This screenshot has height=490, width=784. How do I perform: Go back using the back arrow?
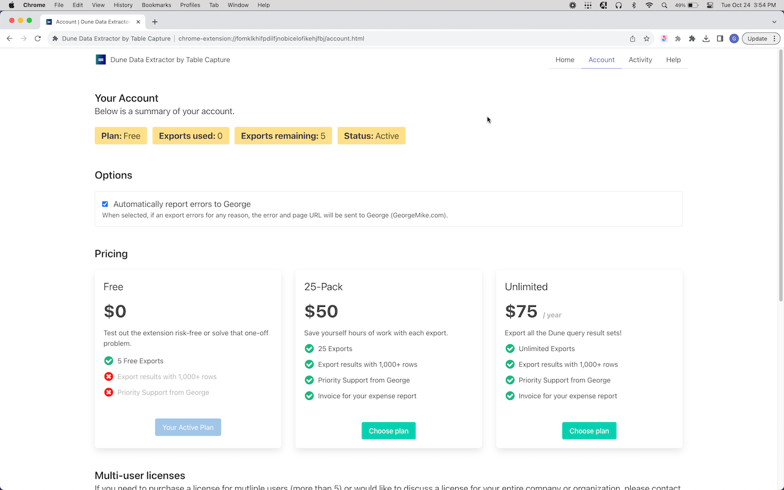[x=10, y=39]
